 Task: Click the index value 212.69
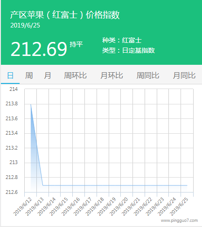(x=39, y=49)
